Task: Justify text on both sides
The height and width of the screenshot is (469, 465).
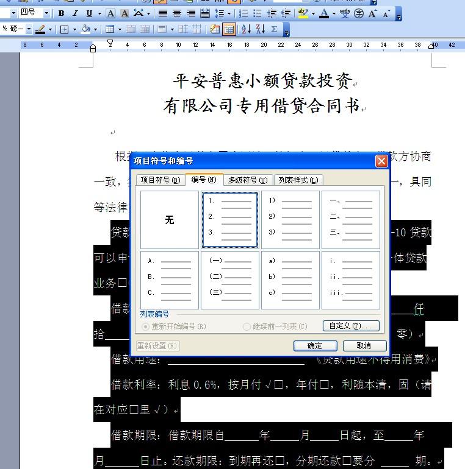Action: [163, 13]
